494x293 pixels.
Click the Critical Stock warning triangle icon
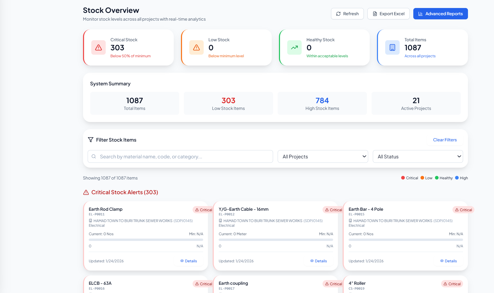pos(98,47)
